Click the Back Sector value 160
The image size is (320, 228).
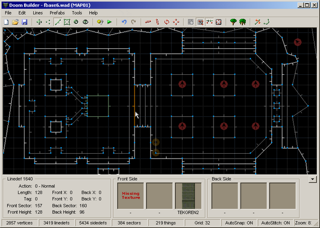83,206
